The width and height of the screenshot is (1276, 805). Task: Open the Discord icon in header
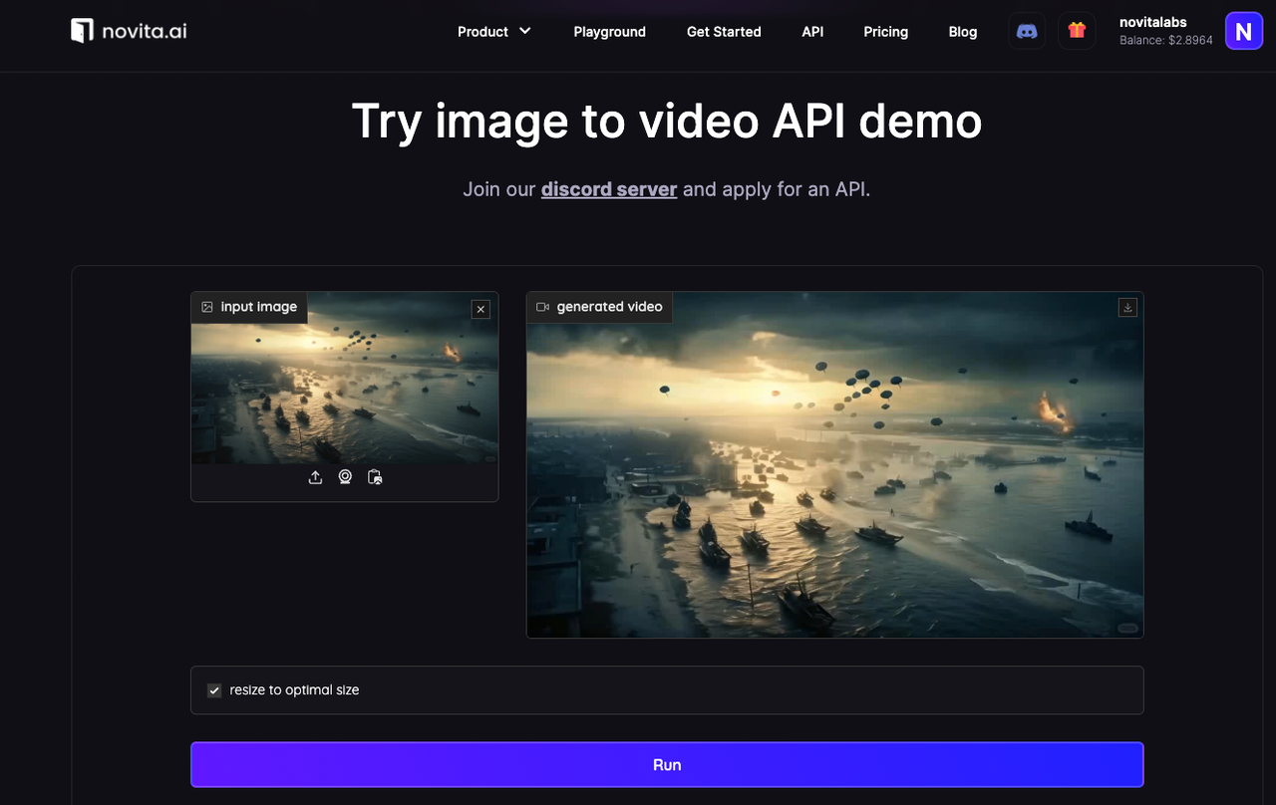[1027, 31]
